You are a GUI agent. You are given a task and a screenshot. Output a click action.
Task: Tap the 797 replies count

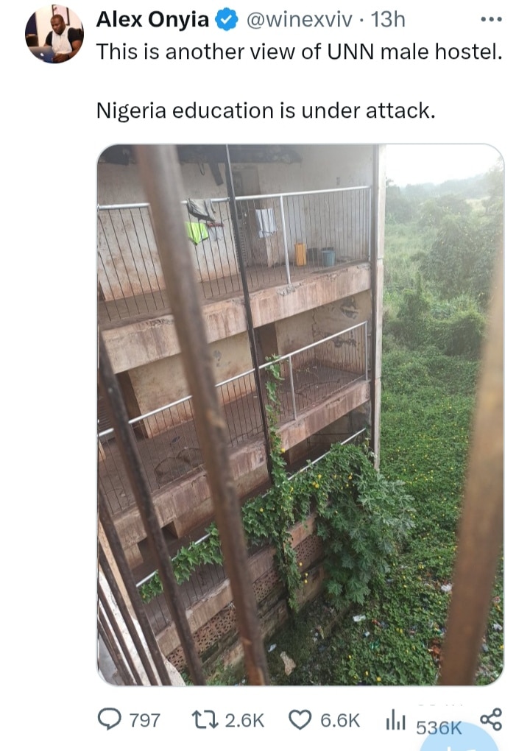[x=144, y=720]
